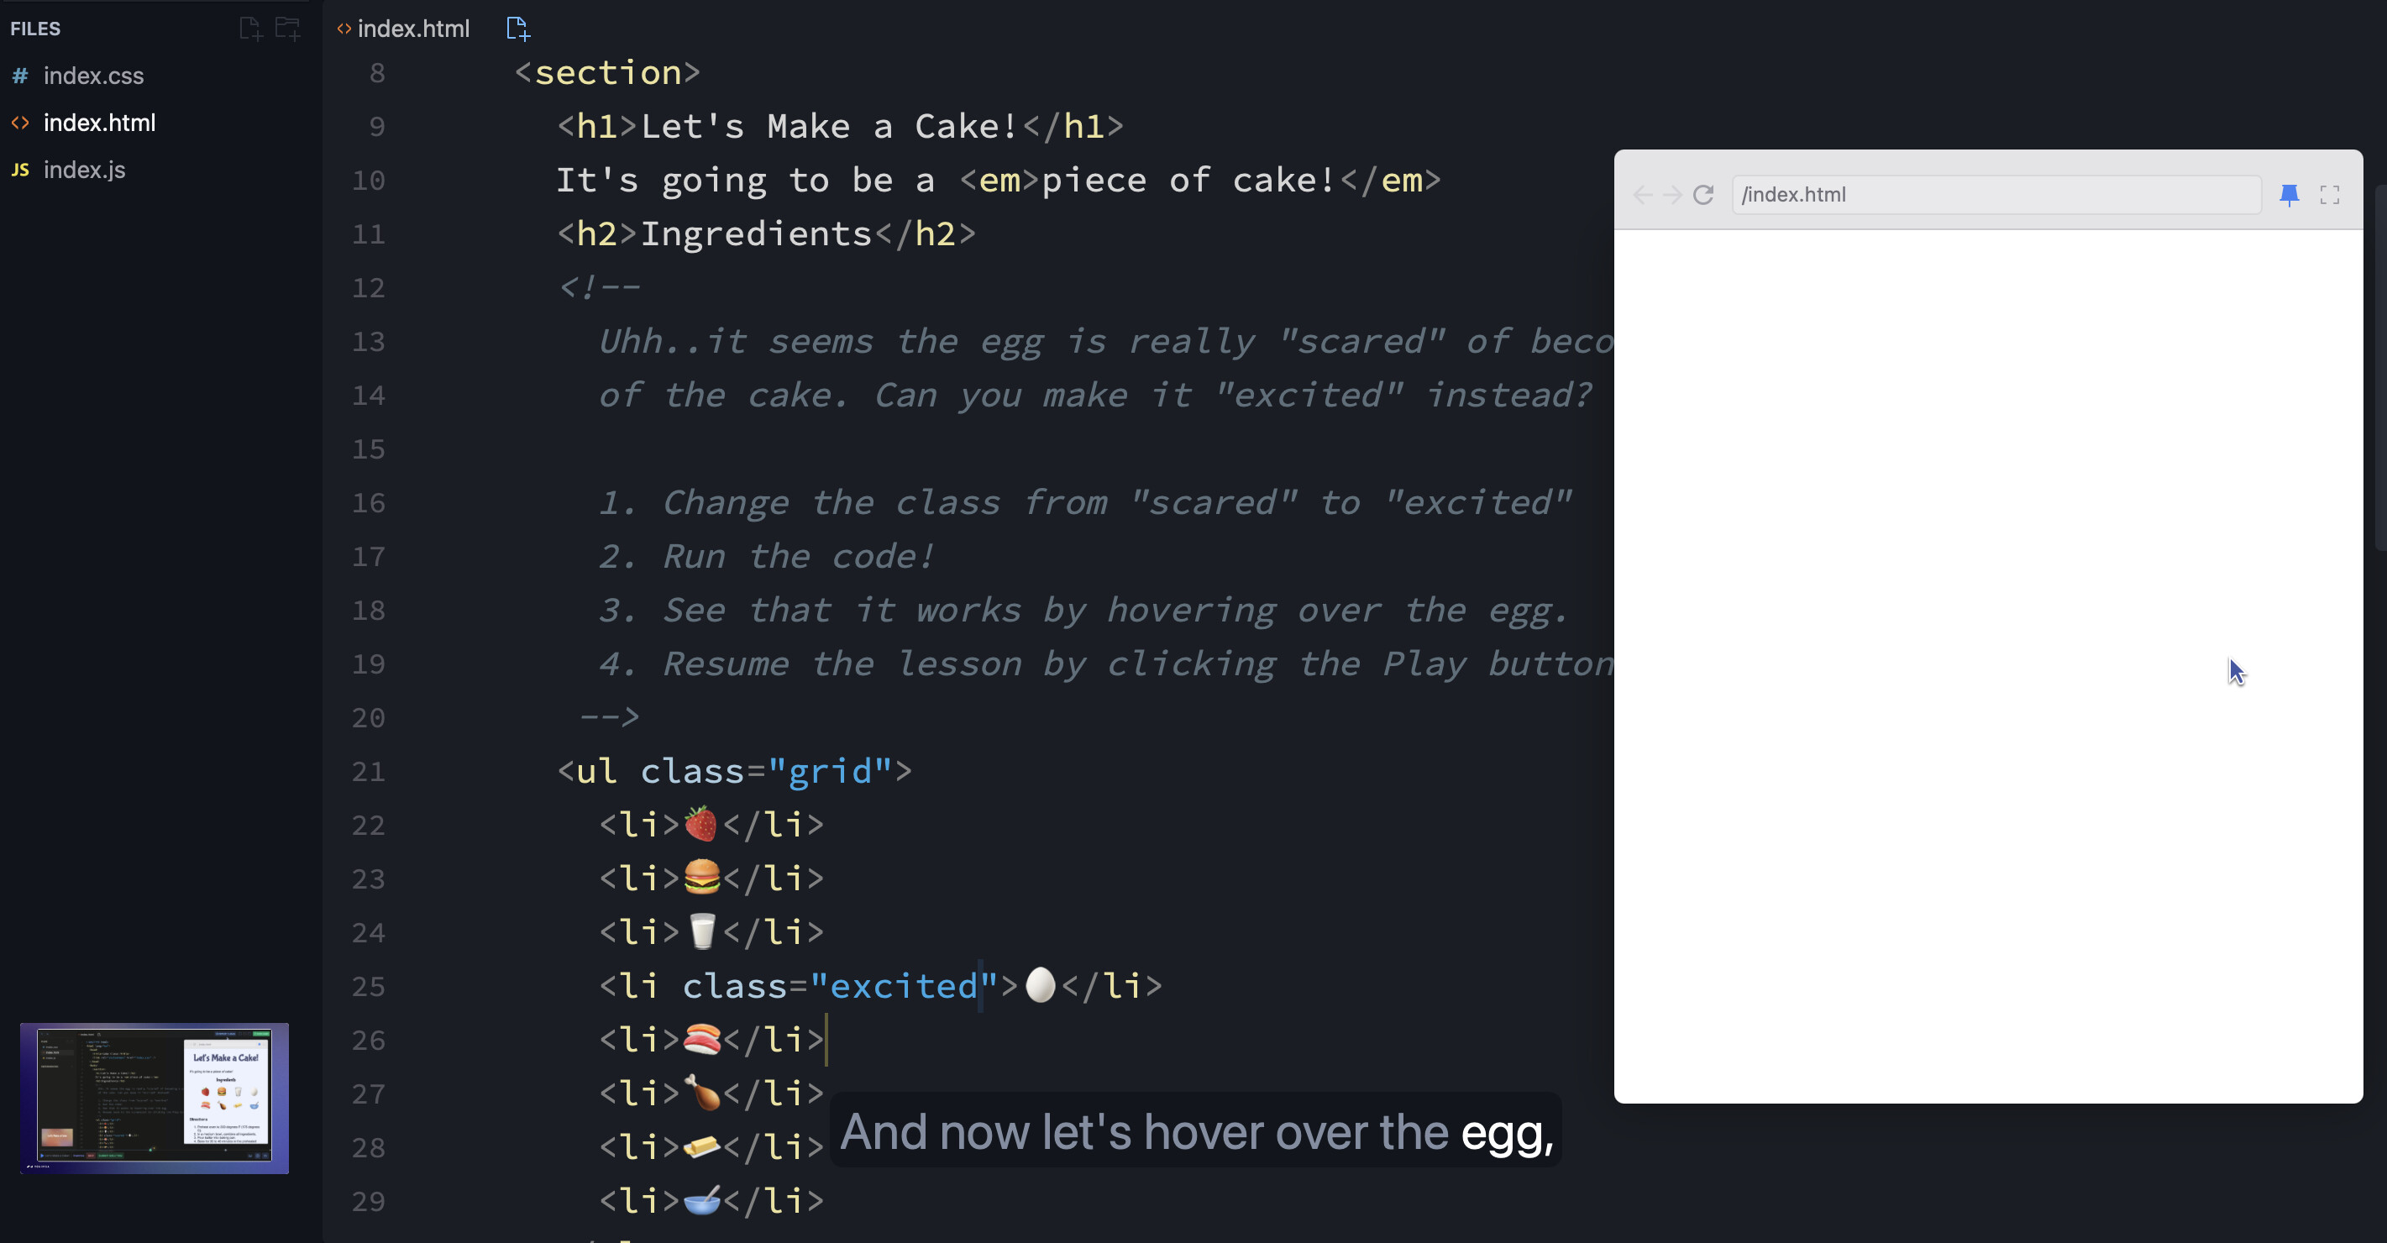The width and height of the screenshot is (2387, 1243).
Task: Click the mini browser back arrow
Action: (x=1643, y=195)
